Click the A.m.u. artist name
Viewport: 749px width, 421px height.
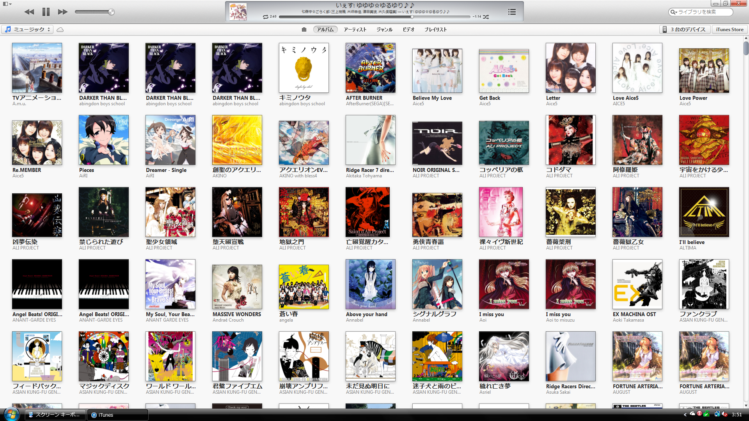click(19, 104)
